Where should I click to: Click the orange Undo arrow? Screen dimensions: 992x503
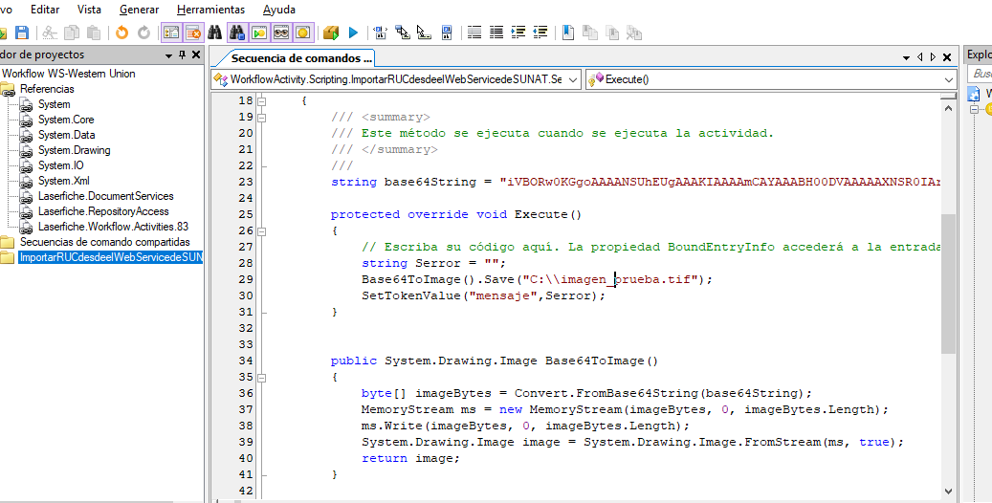(x=121, y=33)
